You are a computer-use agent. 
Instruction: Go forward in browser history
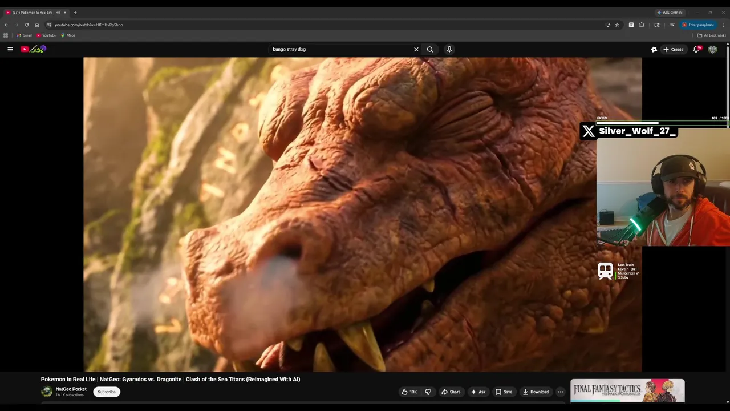[17, 25]
